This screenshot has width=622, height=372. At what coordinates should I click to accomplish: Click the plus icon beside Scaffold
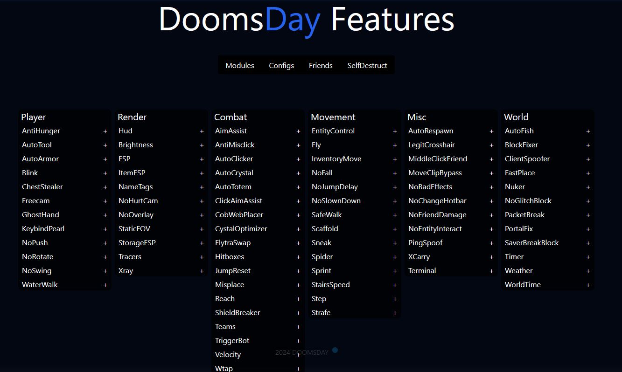[395, 229]
